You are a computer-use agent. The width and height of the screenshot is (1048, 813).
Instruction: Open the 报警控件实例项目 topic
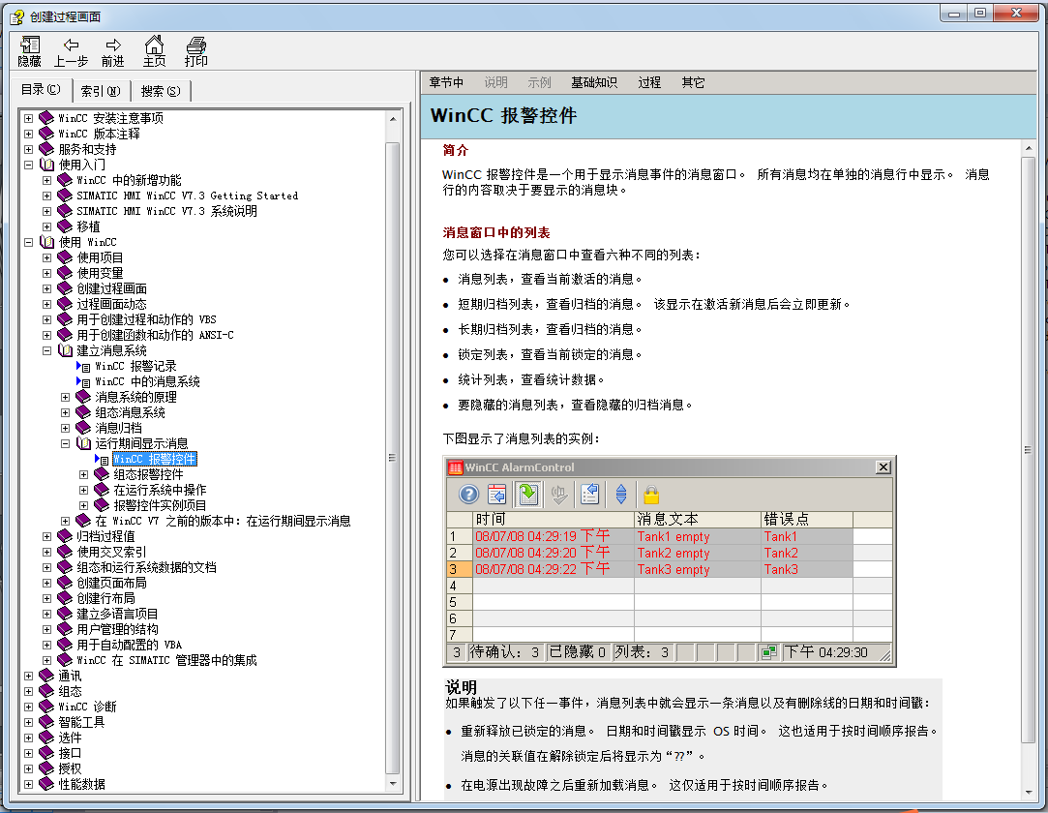pyautogui.click(x=160, y=505)
